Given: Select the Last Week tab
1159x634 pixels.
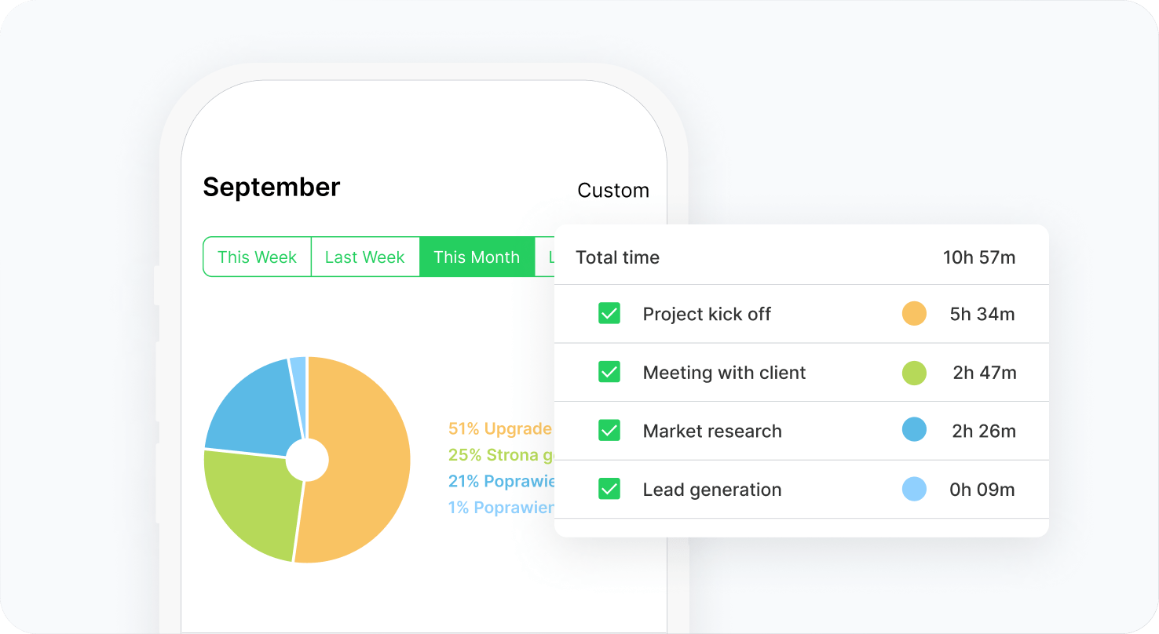Looking at the screenshot, I should [365, 257].
